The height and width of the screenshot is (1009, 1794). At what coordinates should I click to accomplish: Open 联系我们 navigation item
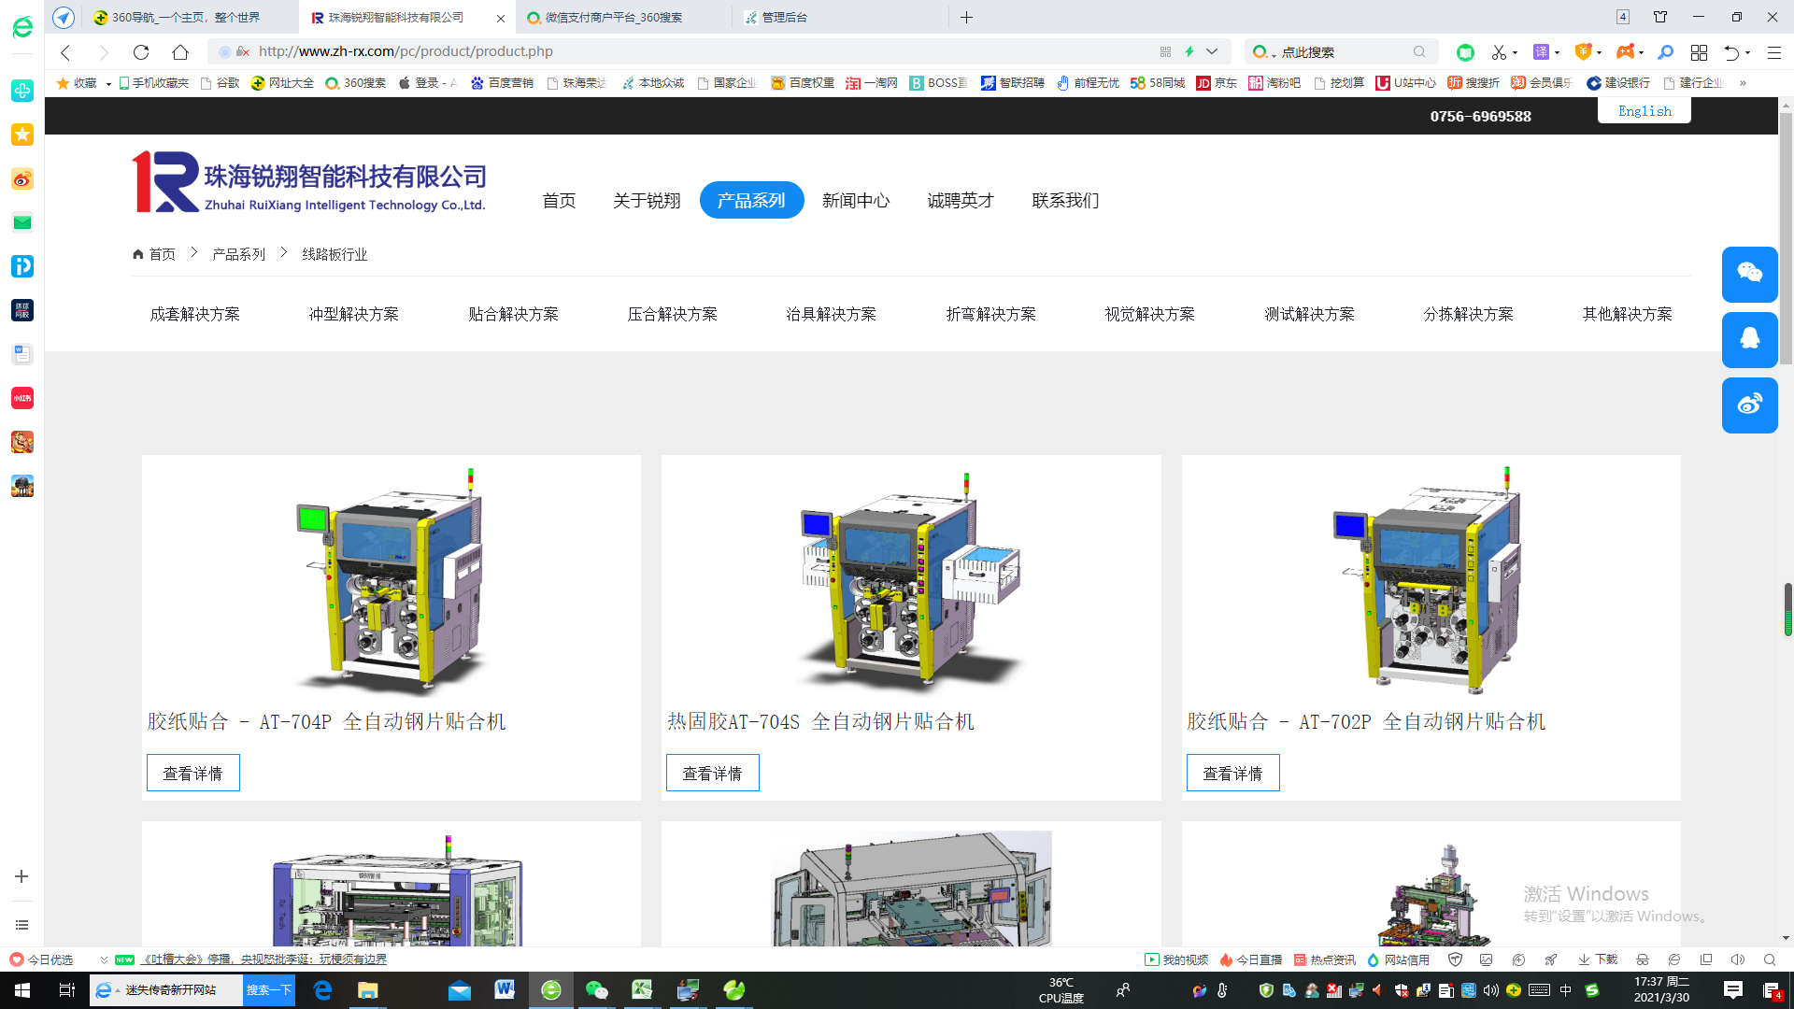pyautogui.click(x=1065, y=200)
